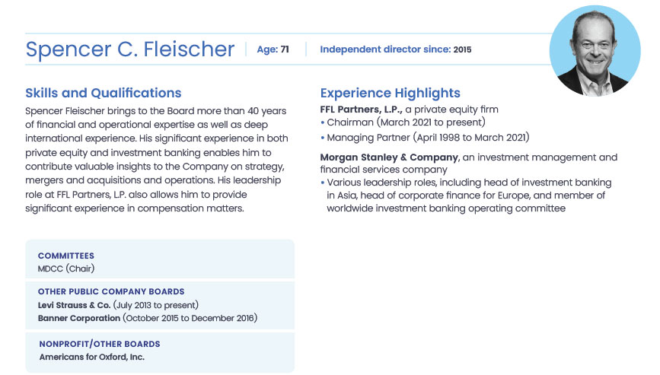Click the Skills and Qualifications heading

click(103, 93)
